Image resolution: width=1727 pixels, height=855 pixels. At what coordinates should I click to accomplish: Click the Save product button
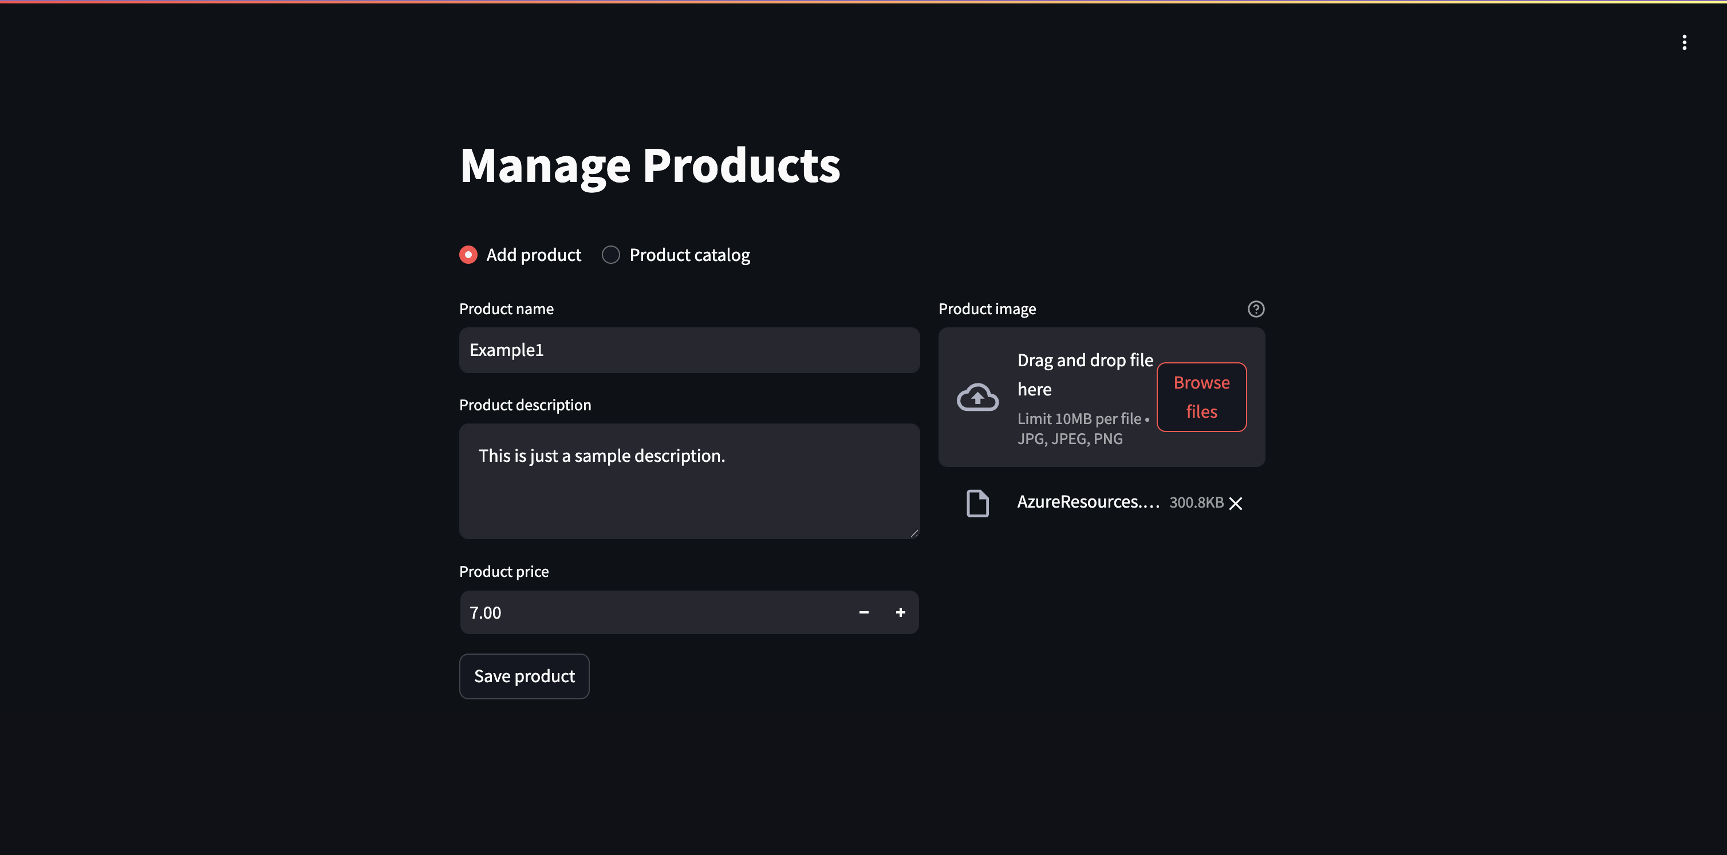[523, 676]
